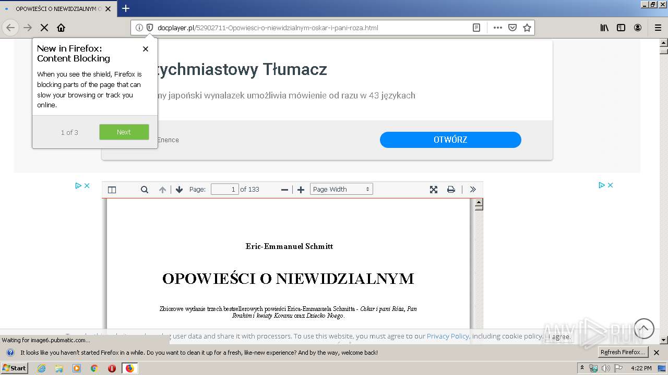The width and height of the screenshot is (668, 375).
Task: Stop loading the page
Action: coord(44,28)
